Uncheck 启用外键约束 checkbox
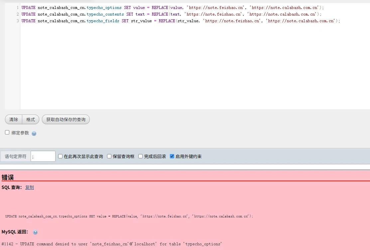Screen dimensions: 370x250 [172, 156]
